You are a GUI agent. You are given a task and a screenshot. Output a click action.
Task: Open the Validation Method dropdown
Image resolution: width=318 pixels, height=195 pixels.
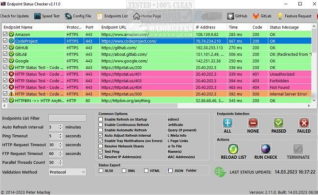click(x=68, y=172)
